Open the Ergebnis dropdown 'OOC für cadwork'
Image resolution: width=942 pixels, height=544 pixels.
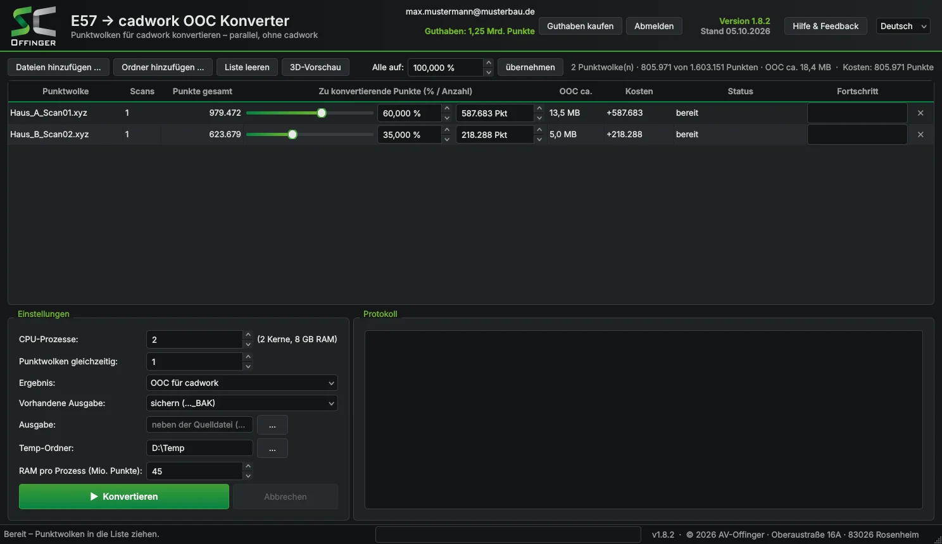[x=242, y=383]
